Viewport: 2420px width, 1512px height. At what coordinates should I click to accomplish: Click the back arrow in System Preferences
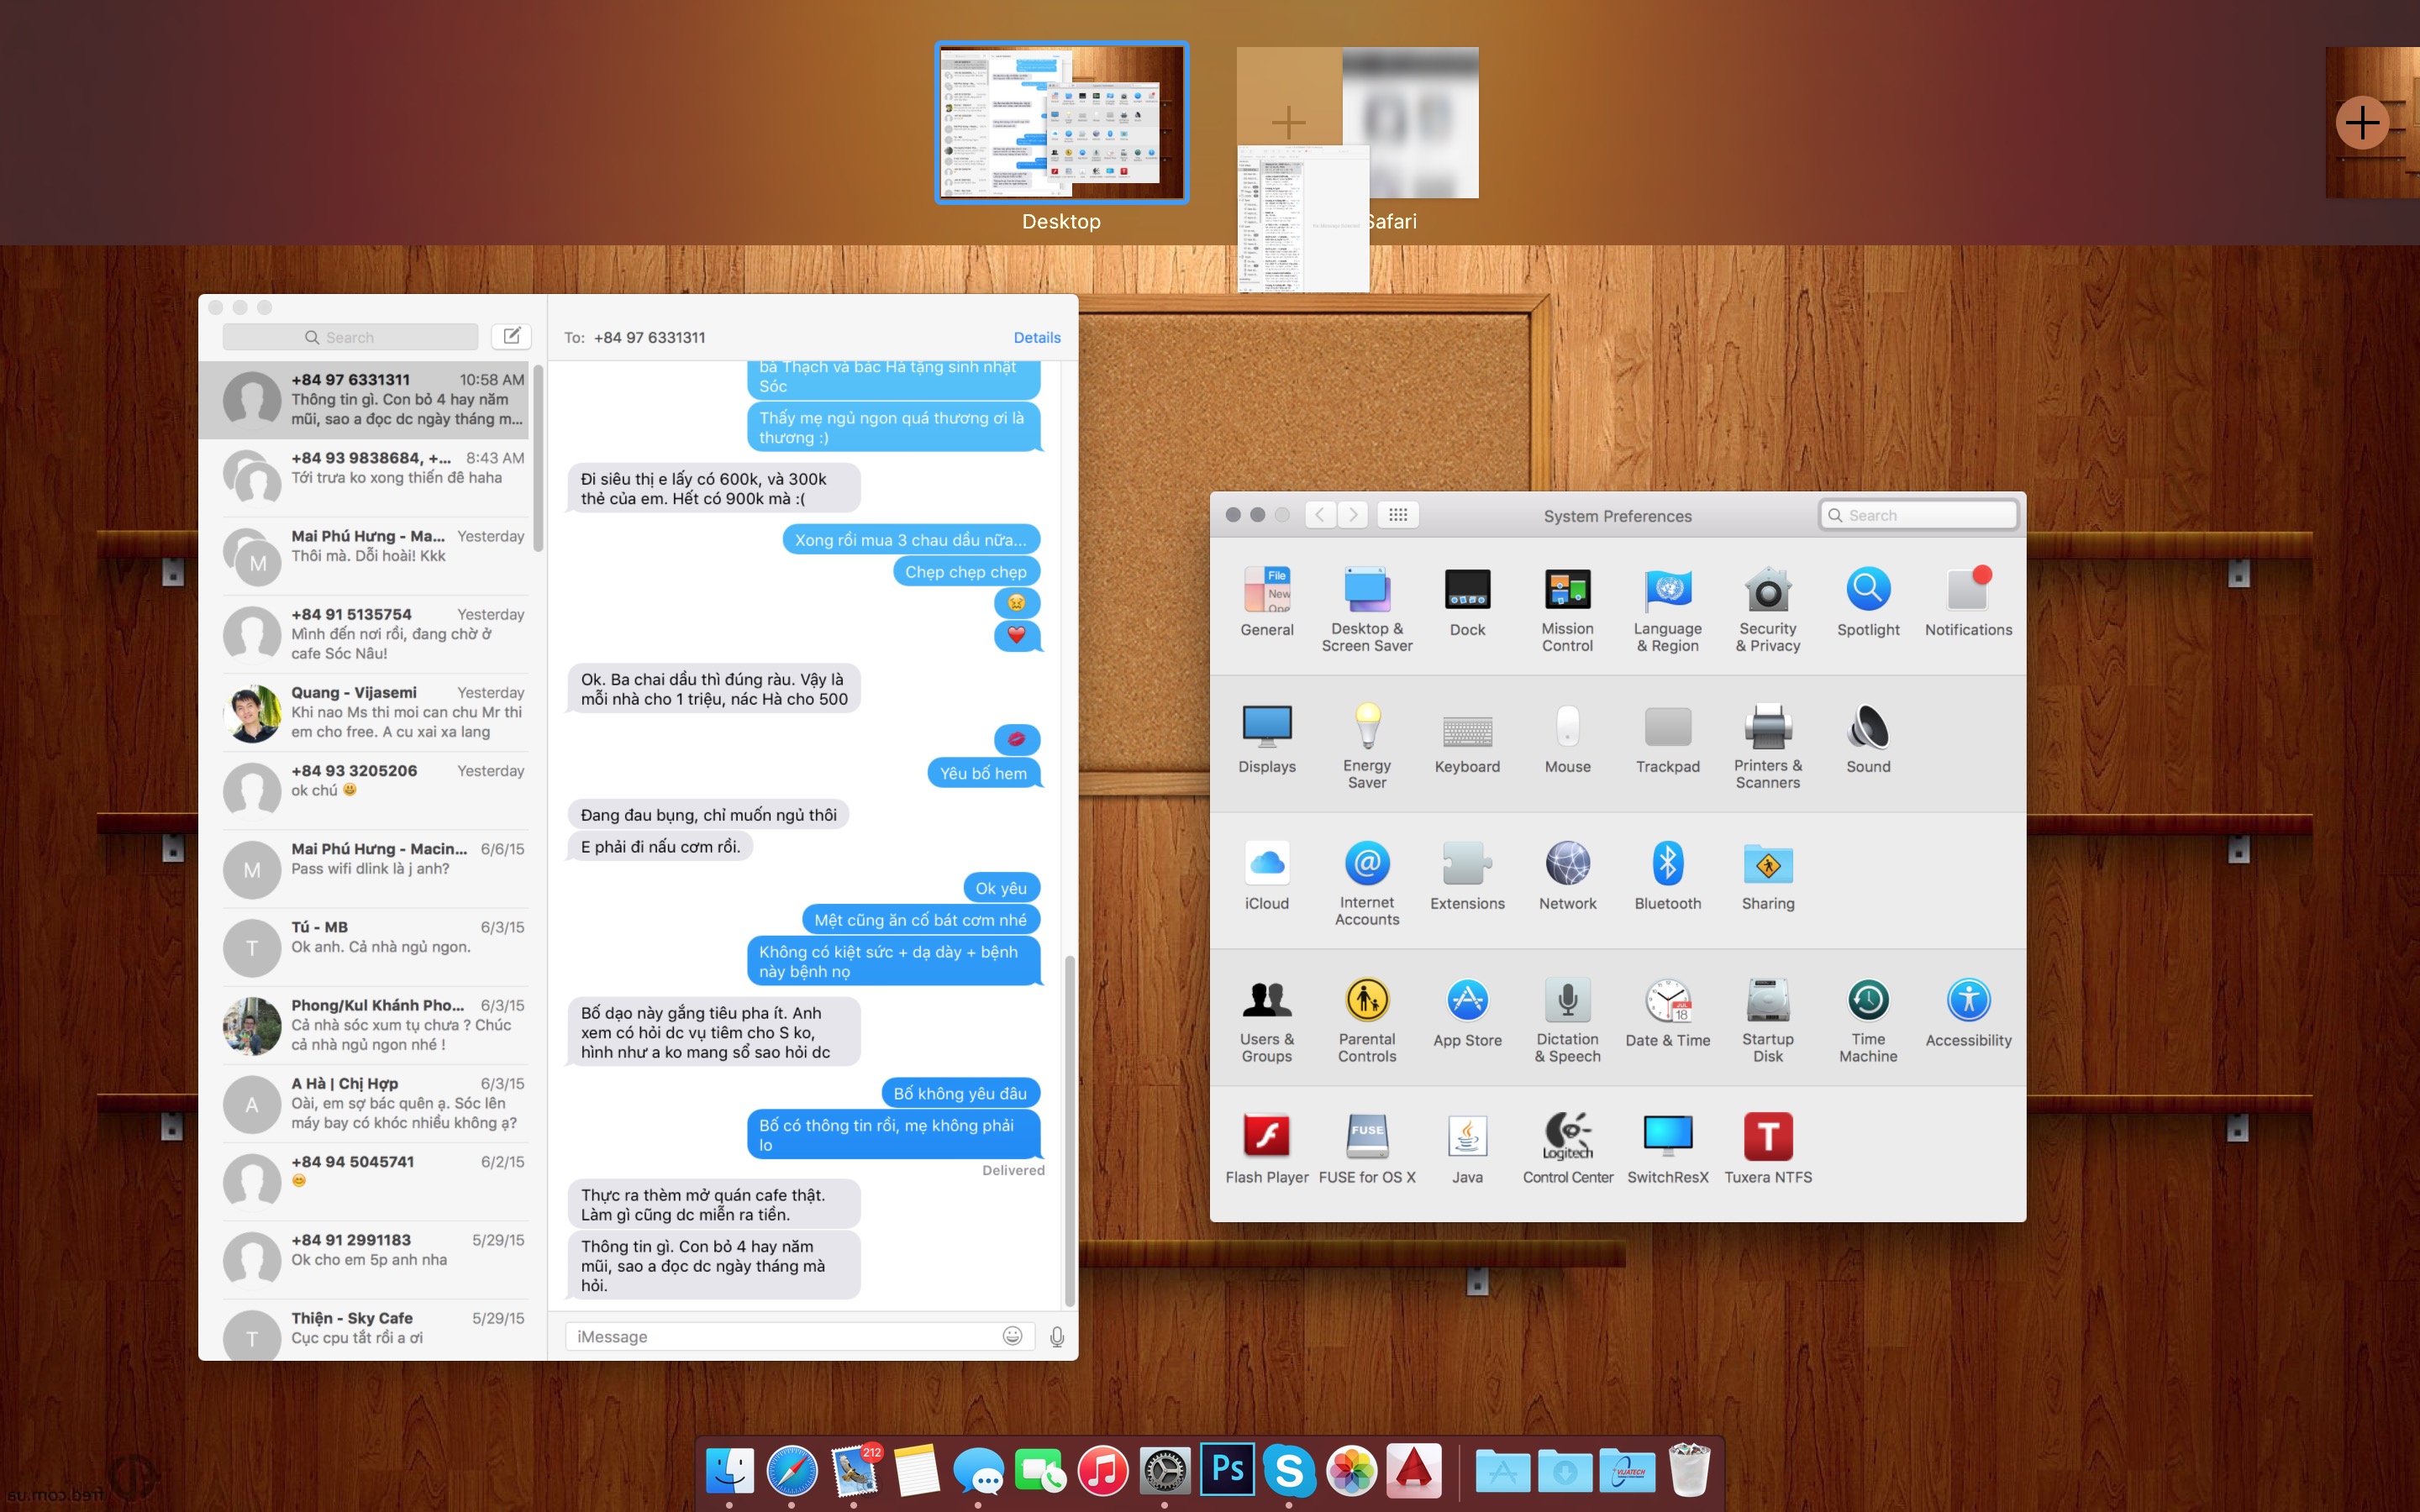click(x=1320, y=515)
